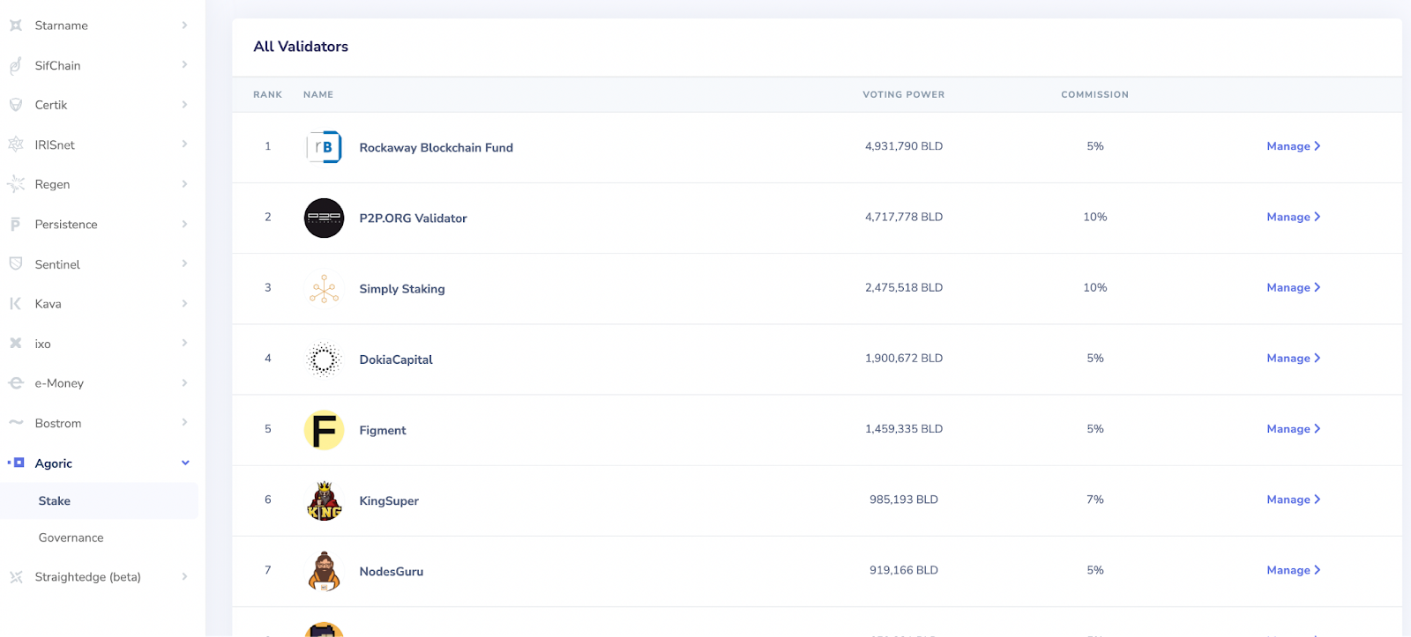1411x637 pixels.
Task: Click the DokiaCapital name
Action: [396, 359]
